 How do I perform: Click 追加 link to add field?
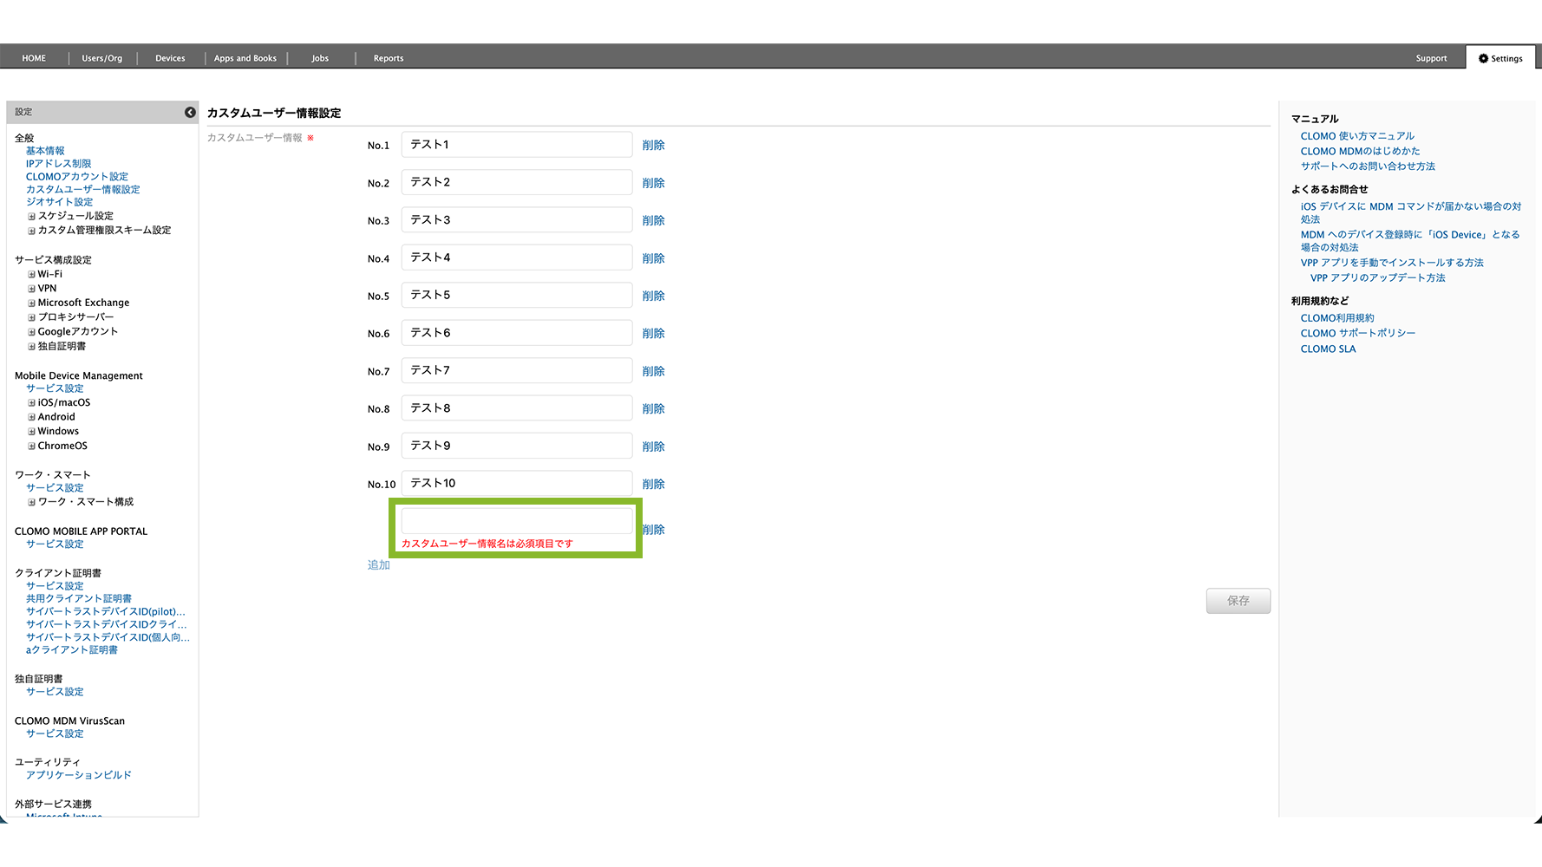pyautogui.click(x=378, y=565)
